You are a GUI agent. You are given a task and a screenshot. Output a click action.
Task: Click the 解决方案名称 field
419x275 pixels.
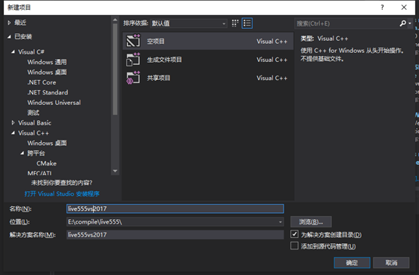(175, 235)
